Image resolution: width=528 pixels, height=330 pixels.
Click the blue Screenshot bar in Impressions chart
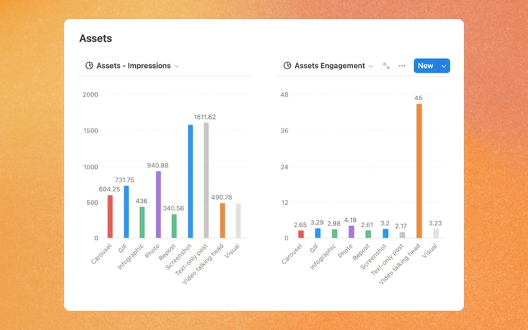click(x=190, y=181)
